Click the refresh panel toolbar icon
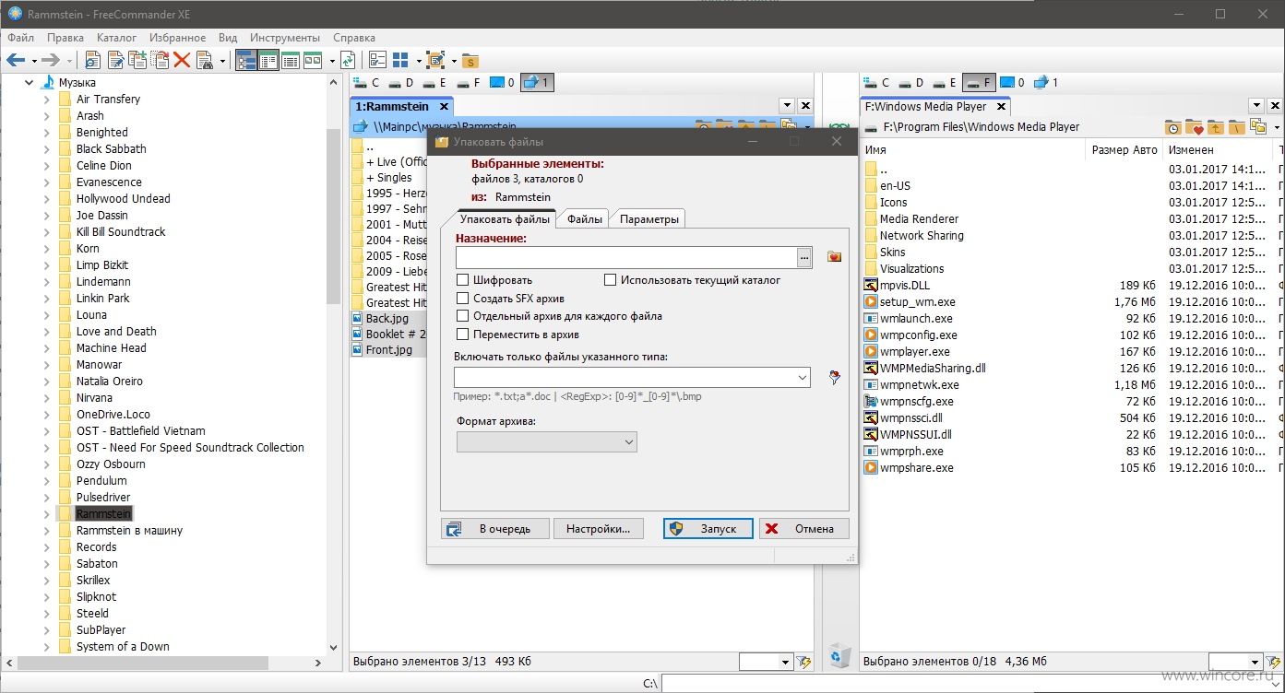Image resolution: width=1285 pixels, height=693 pixels. (348, 60)
